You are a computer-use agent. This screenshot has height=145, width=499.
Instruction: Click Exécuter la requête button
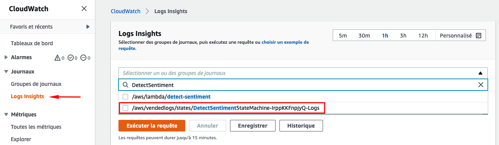click(152, 126)
